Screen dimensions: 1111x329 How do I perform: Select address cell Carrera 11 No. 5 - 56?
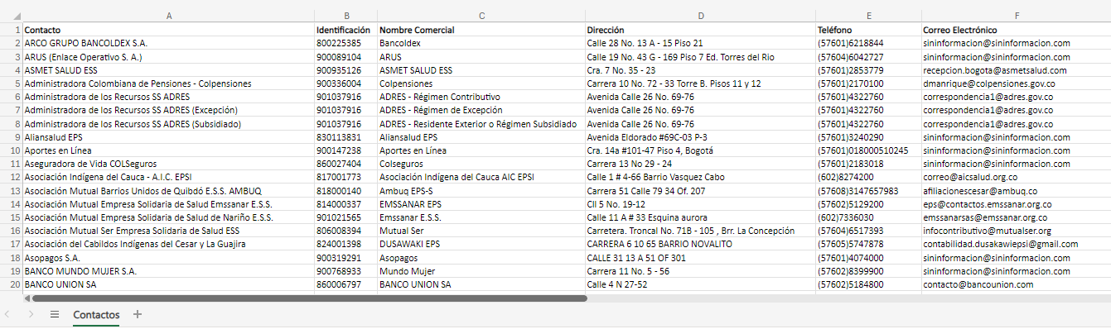click(700, 271)
